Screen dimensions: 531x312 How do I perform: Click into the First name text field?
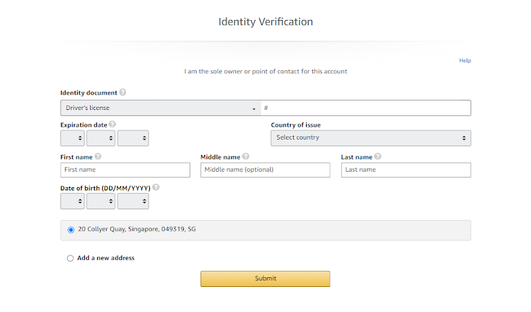(125, 170)
